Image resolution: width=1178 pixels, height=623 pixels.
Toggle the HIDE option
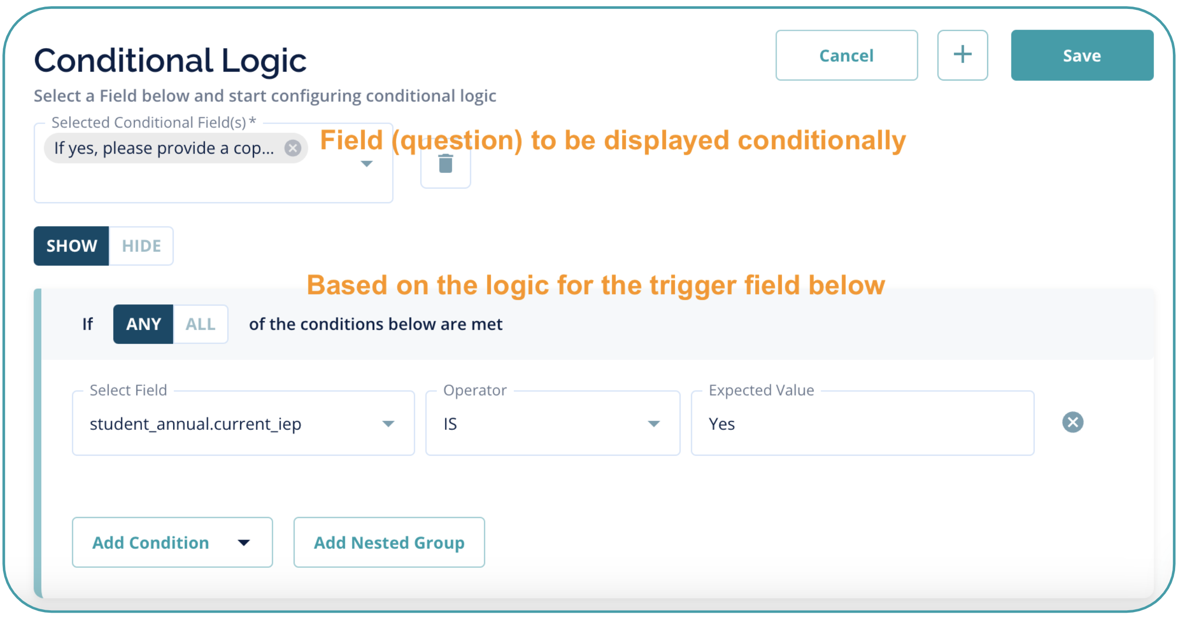pyautogui.click(x=141, y=246)
